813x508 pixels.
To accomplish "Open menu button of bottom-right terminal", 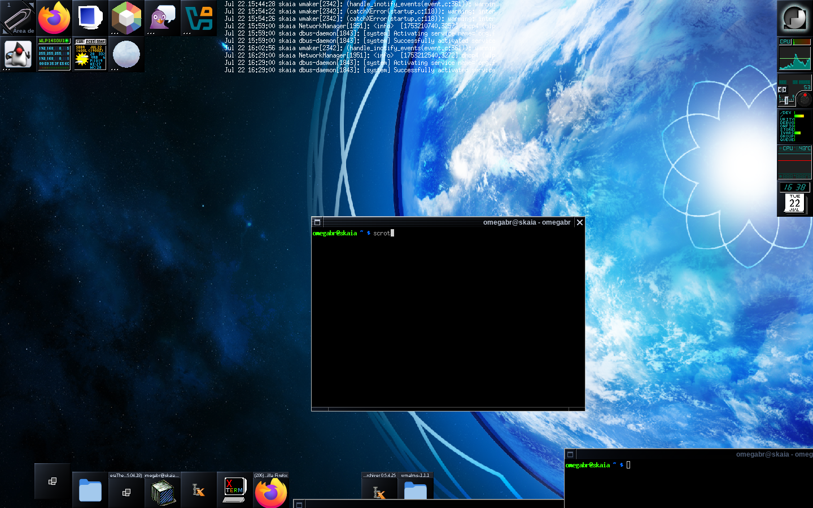I will click(570, 454).
